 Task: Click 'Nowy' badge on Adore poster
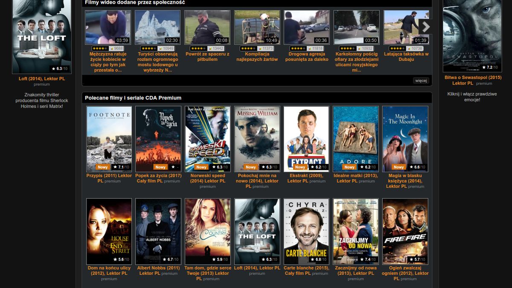pyautogui.click(x=349, y=167)
